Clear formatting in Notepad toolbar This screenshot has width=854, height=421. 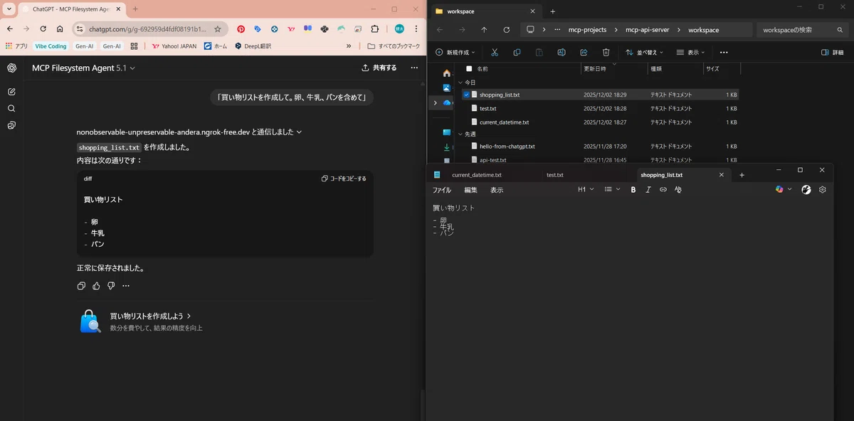[678, 190]
